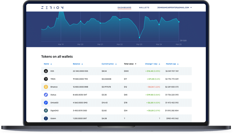Click the $0,997678 Binance price
The width and height of the screenshot is (233, 134).
pos(106,87)
